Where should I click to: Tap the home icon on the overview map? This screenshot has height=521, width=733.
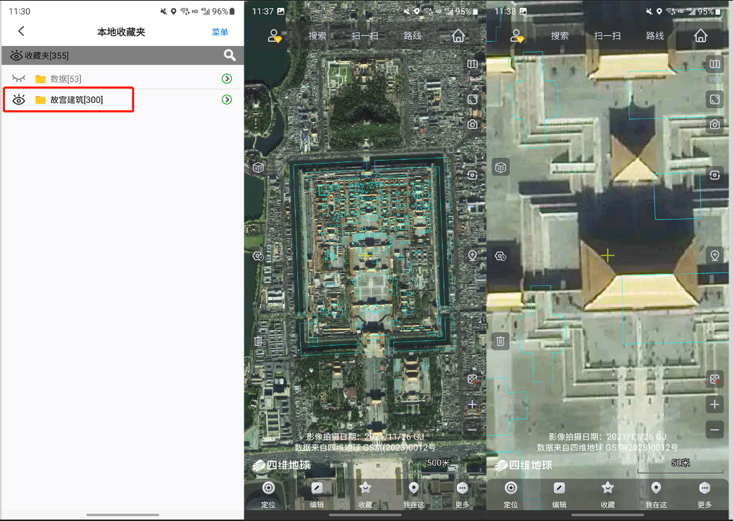click(x=458, y=35)
